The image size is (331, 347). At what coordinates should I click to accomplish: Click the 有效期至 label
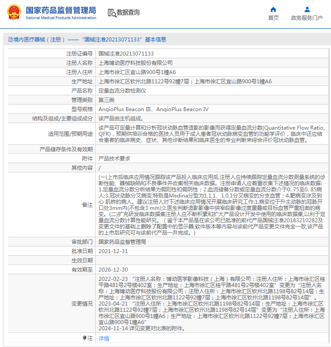click(82, 270)
